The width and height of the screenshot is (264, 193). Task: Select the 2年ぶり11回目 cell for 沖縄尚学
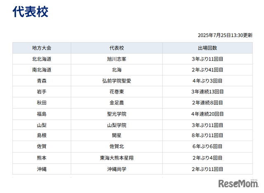click(207, 169)
